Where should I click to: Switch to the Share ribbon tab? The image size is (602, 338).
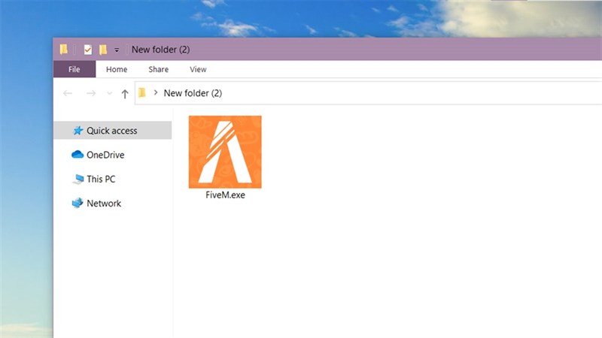point(159,69)
